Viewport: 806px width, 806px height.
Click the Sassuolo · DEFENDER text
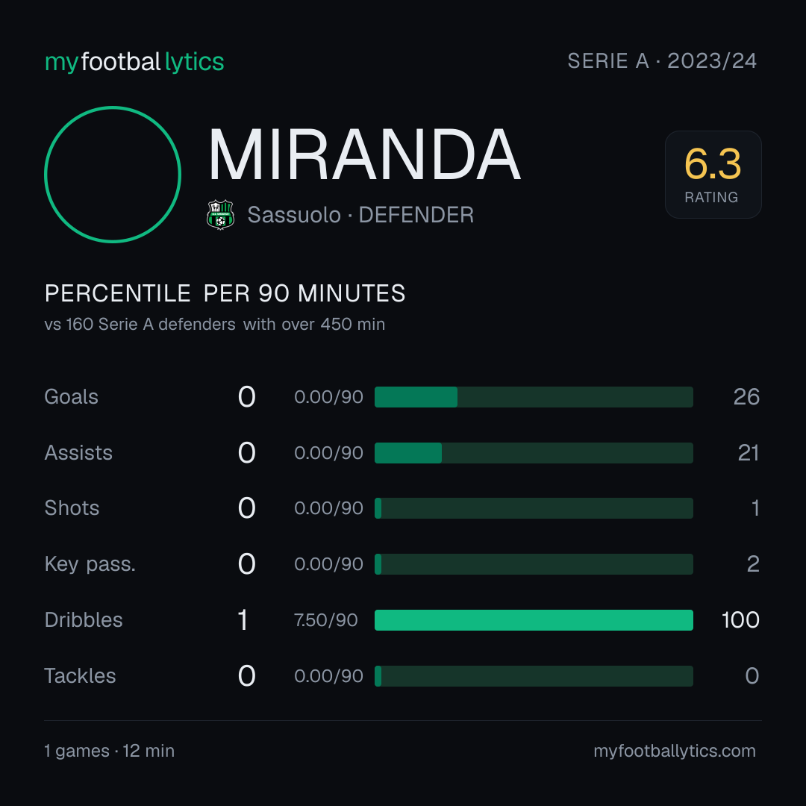pos(360,215)
